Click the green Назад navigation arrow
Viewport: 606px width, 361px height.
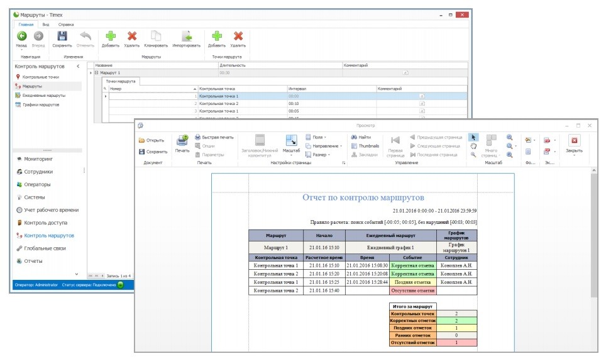(x=21, y=36)
